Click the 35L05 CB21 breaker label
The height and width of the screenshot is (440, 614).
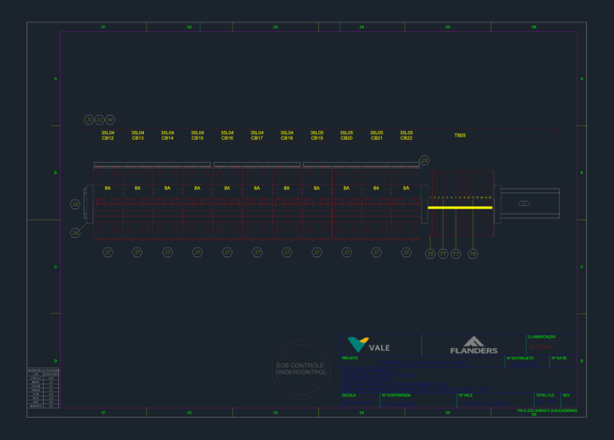point(377,135)
